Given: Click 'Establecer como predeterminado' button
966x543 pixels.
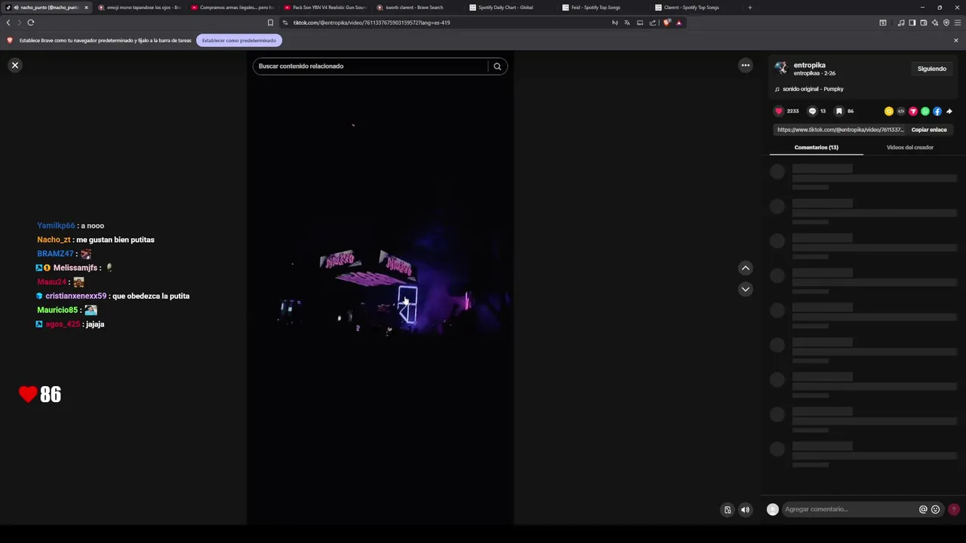Looking at the screenshot, I should [x=239, y=41].
